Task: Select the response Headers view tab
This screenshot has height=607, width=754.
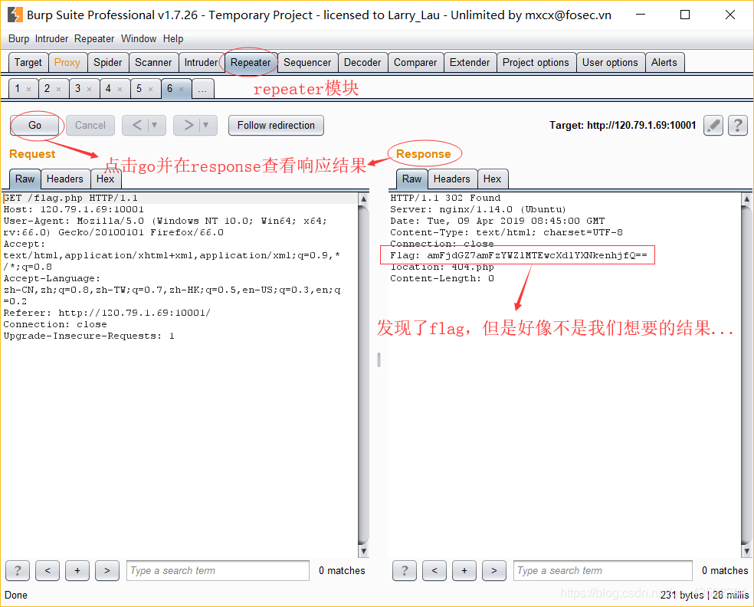Action: point(452,179)
